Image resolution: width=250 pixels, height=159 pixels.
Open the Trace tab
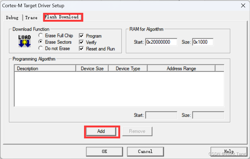[32, 17]
